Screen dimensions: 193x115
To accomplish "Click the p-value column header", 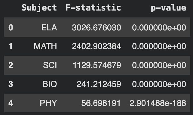I will [x=169, y=8].
